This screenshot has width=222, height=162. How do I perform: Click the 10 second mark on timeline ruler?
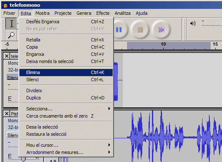163,44
